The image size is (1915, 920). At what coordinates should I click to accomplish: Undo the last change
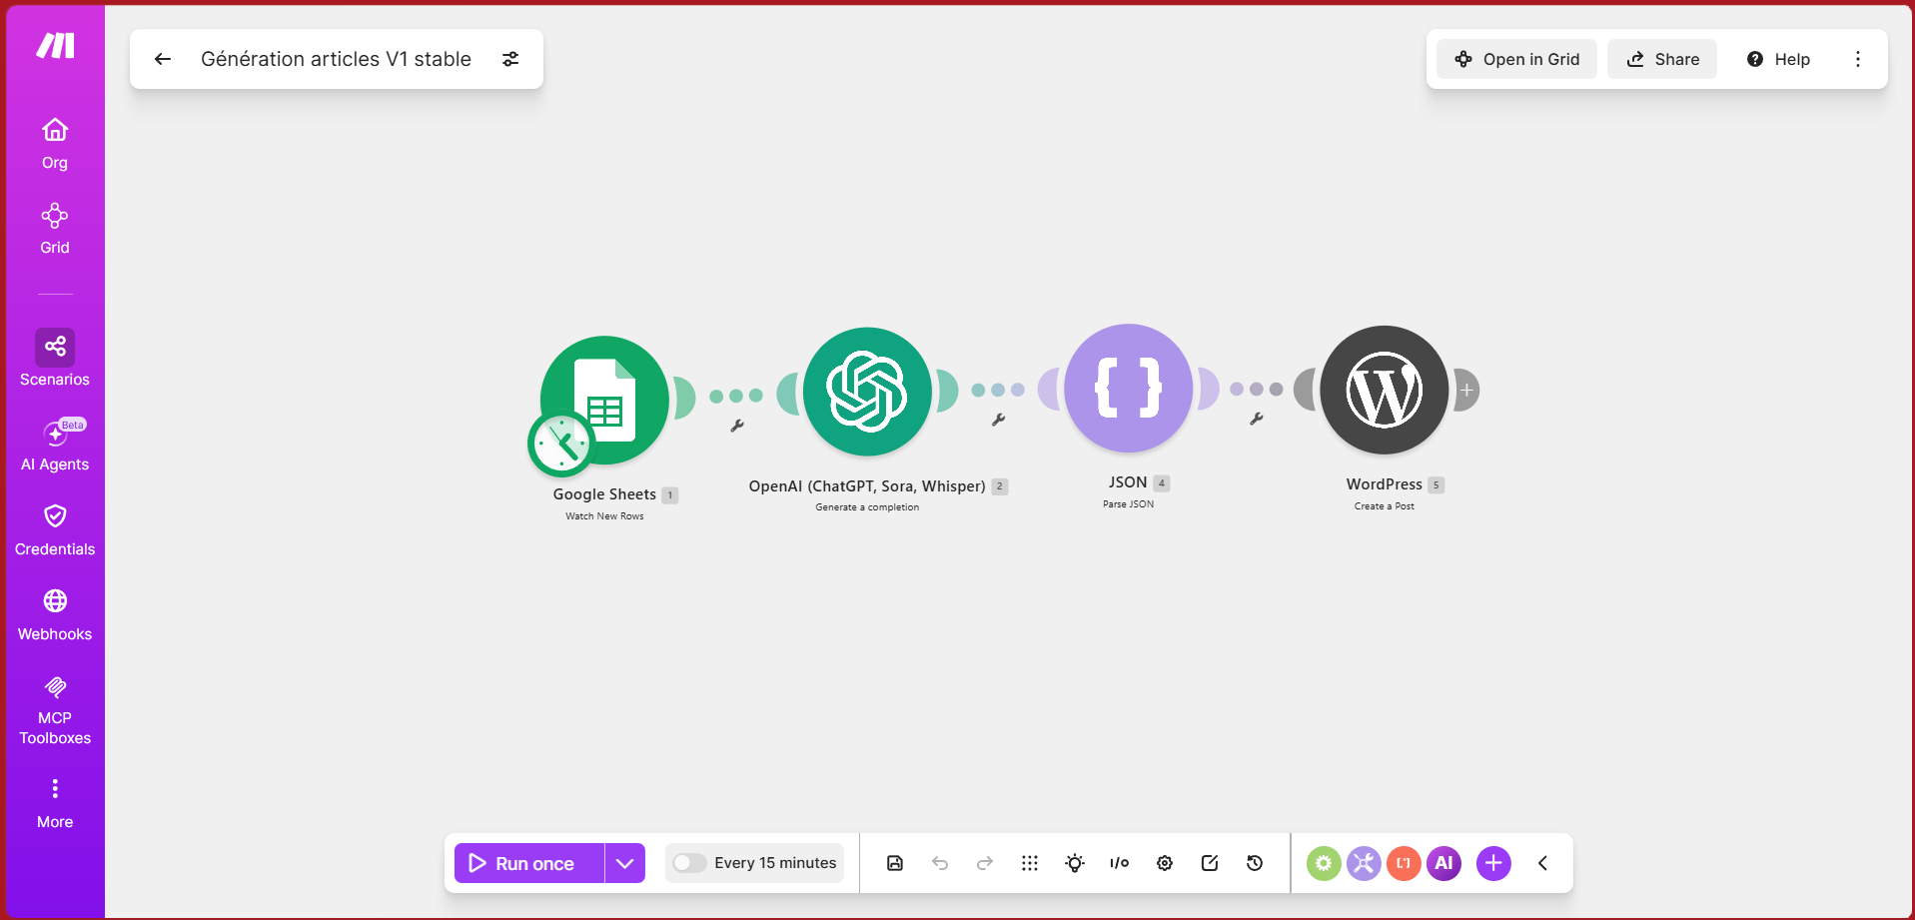tap(940, 863)
